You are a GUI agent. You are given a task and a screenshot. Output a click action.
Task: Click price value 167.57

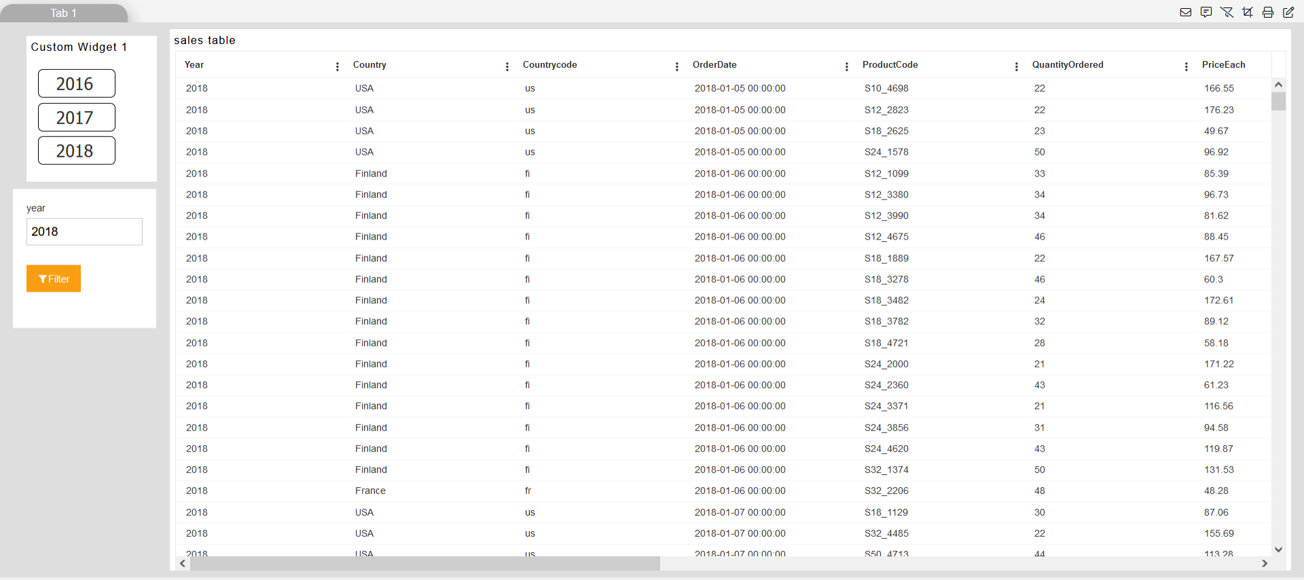coord(1219,258)
